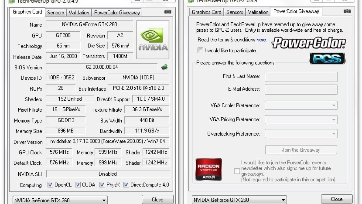Click the BIOS Version value '62.00.0E.00.04'
Screen dimensions: 362x204
click(102, 67)
